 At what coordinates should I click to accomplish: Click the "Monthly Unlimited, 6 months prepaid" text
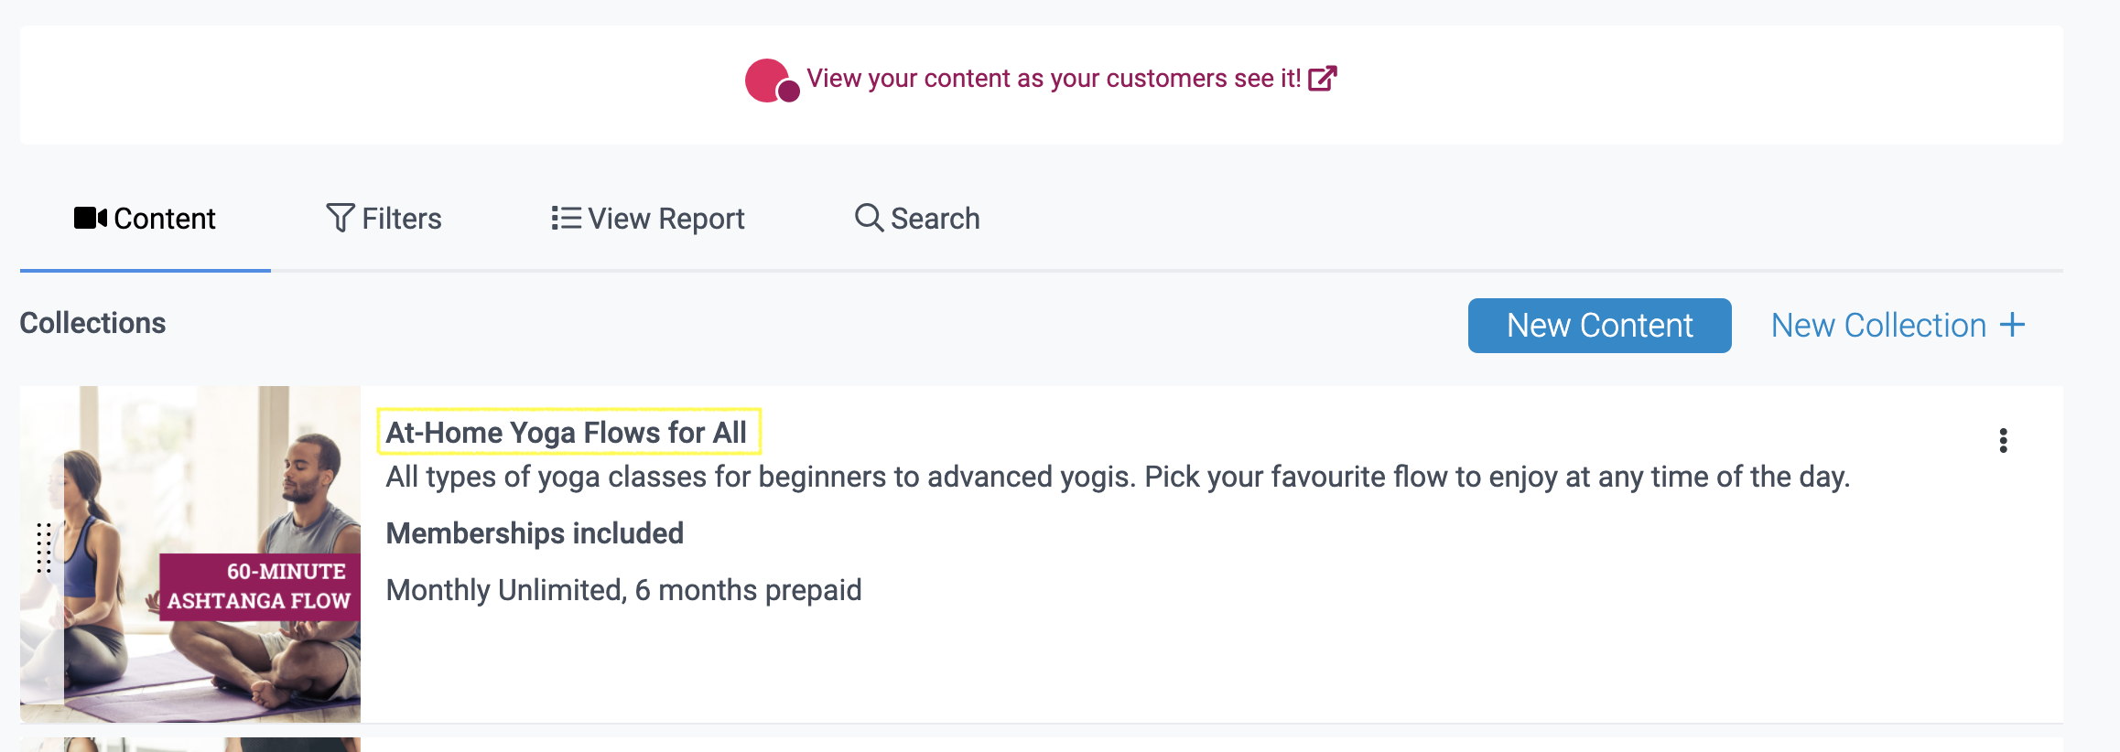623,590
